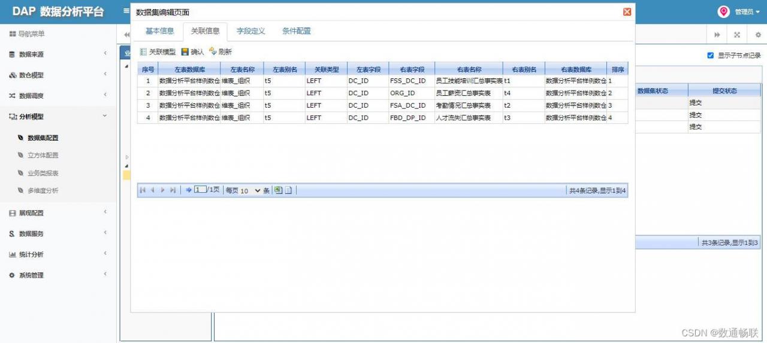Click the DAP 数据分析平台 logo title

pyautogui.click(x=58, y=12)
